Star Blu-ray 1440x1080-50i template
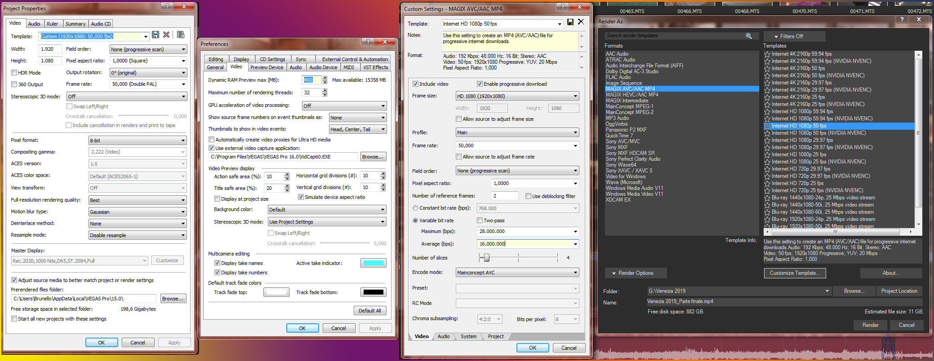The height and width of the screenshot is (361, 934). pyautogui.click(x=767, y=205)
